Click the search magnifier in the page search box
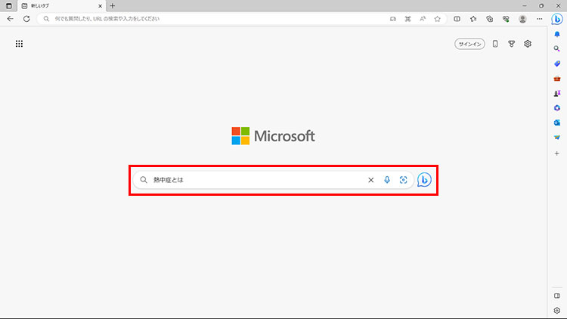 144,180
